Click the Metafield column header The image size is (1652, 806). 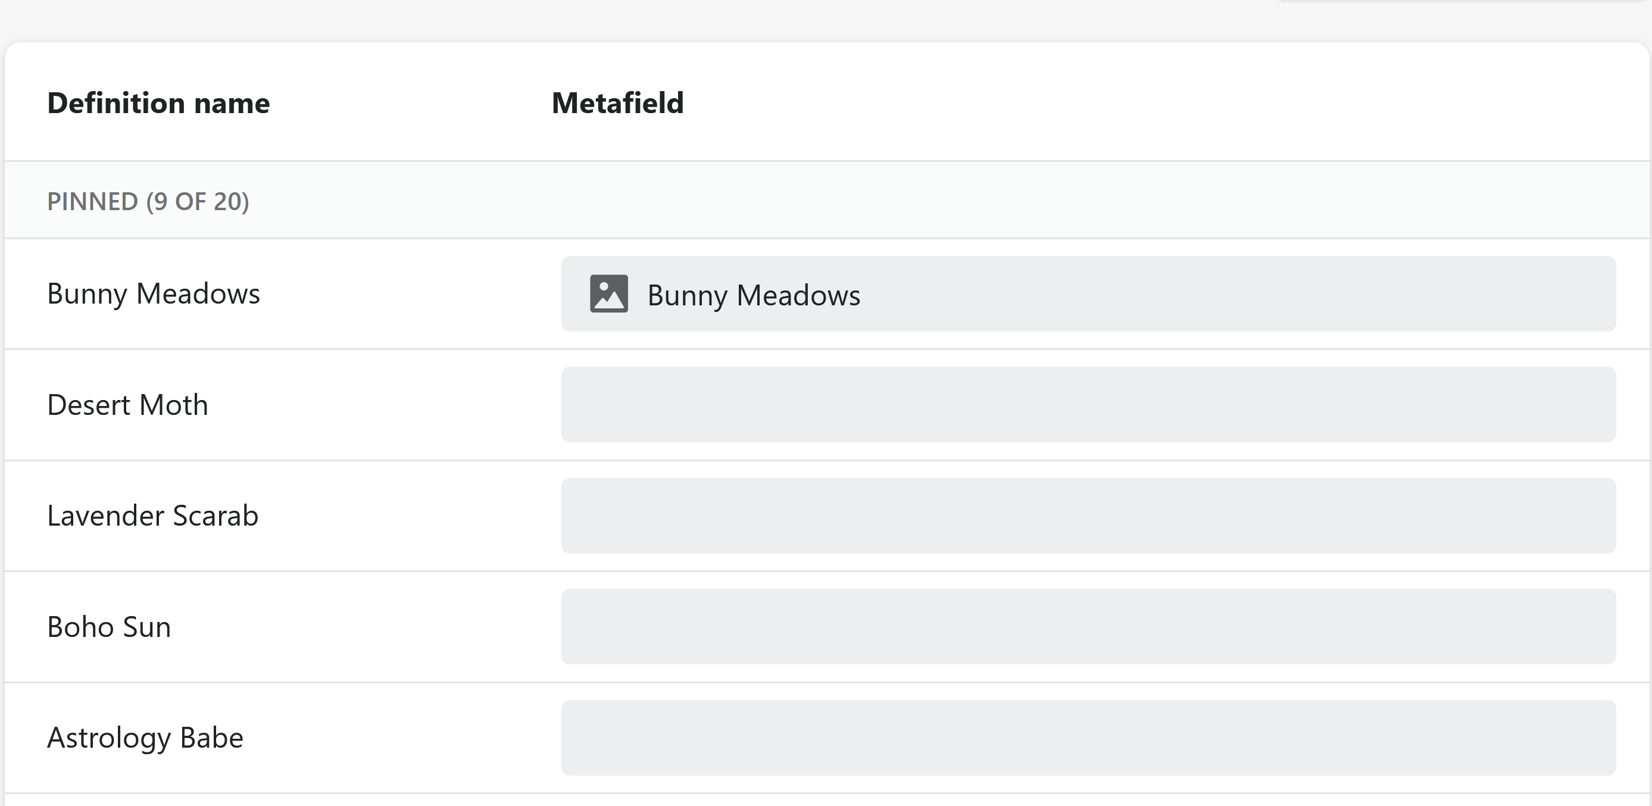[x=617, y=102]
